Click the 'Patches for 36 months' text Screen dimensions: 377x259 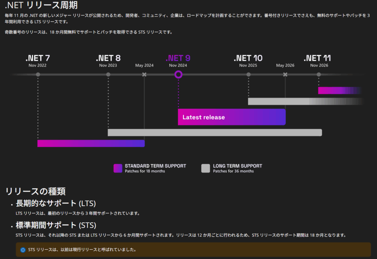233,171
